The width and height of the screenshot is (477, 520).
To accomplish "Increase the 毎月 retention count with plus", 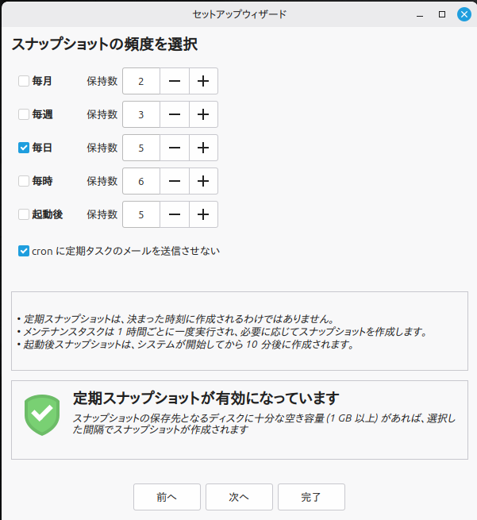I will pos(203,81).
